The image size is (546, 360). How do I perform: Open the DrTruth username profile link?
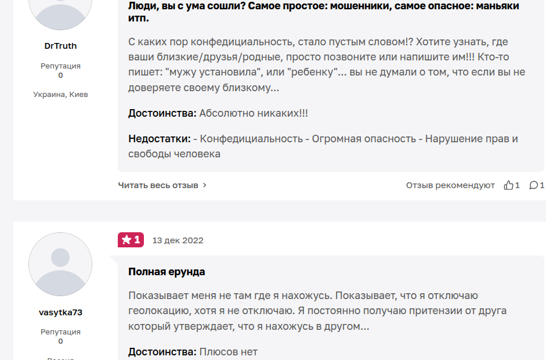[x=60, y=46]
